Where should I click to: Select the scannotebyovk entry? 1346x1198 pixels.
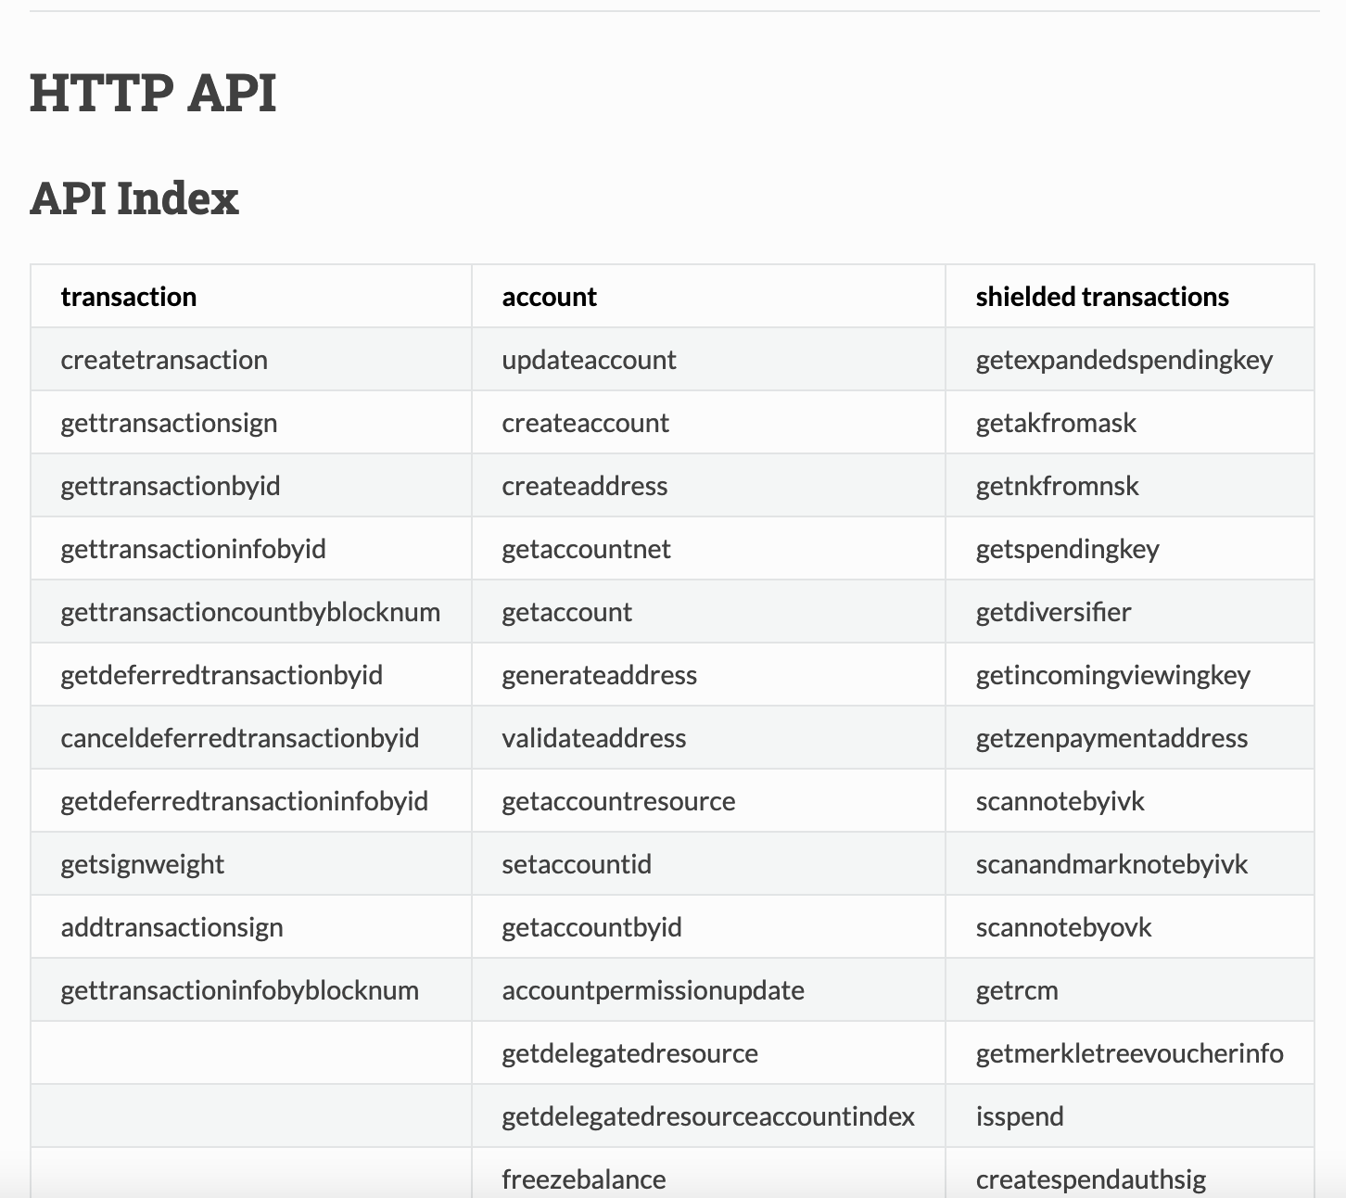[x=1063, y=927]
